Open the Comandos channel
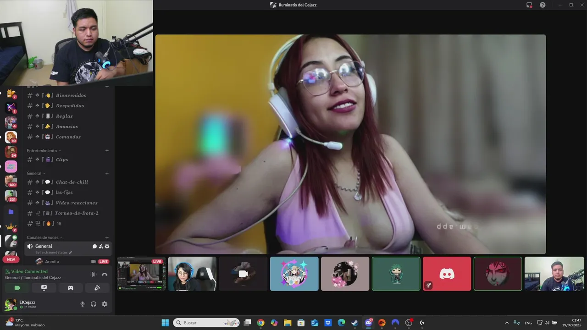 coord(68,137)
